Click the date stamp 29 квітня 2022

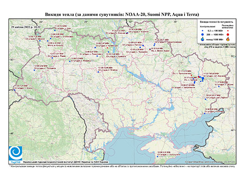(26, 27)
